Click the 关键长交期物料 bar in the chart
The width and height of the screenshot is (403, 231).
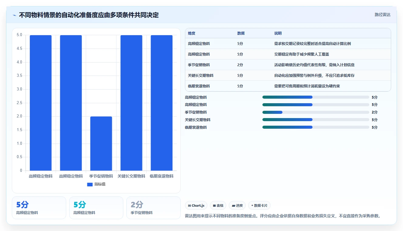(131, 103)
